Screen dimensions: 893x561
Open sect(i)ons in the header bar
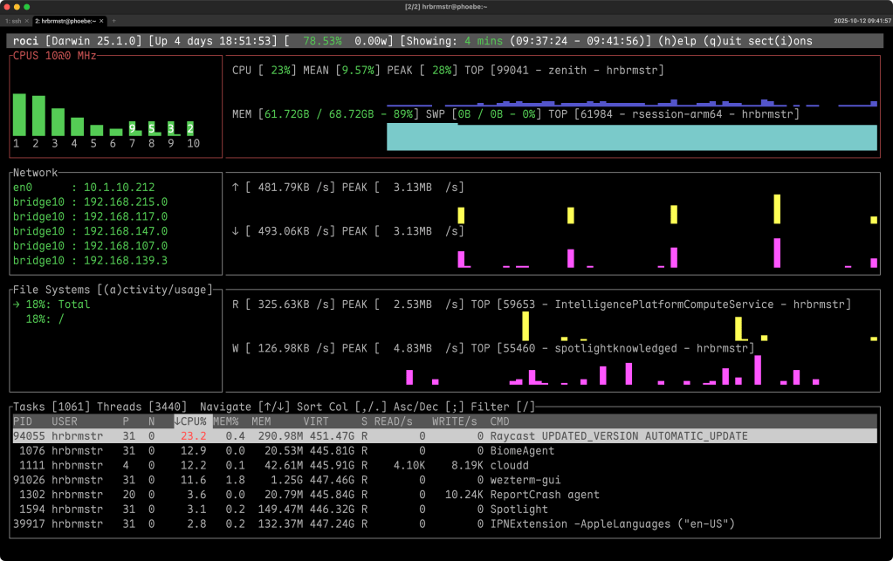click(784, 40)
